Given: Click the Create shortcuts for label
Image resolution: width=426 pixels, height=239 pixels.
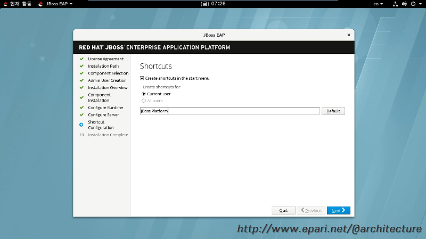Looking at the screenshot, I should [162, 87].
